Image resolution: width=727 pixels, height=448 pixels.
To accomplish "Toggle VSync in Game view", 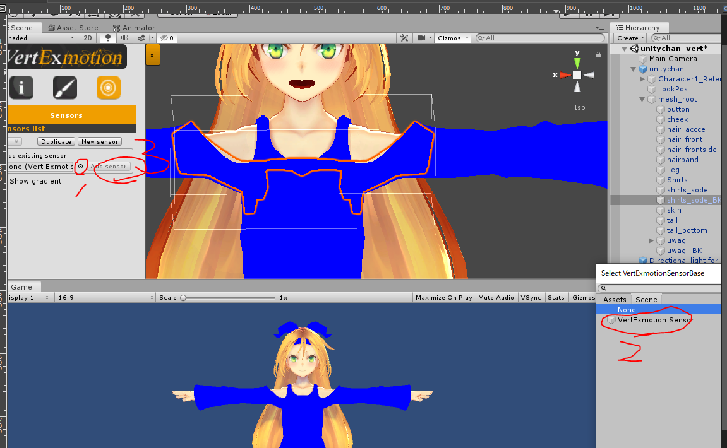I will (531, 297).
